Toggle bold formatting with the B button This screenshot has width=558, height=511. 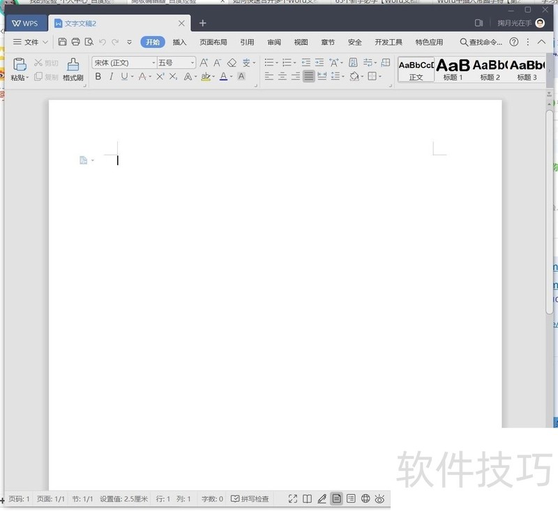(98, 77)
